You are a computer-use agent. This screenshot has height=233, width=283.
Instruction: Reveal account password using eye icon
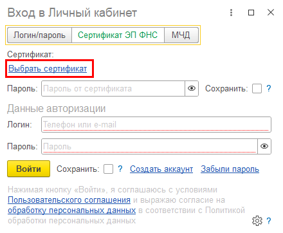(x=264, y=146)
